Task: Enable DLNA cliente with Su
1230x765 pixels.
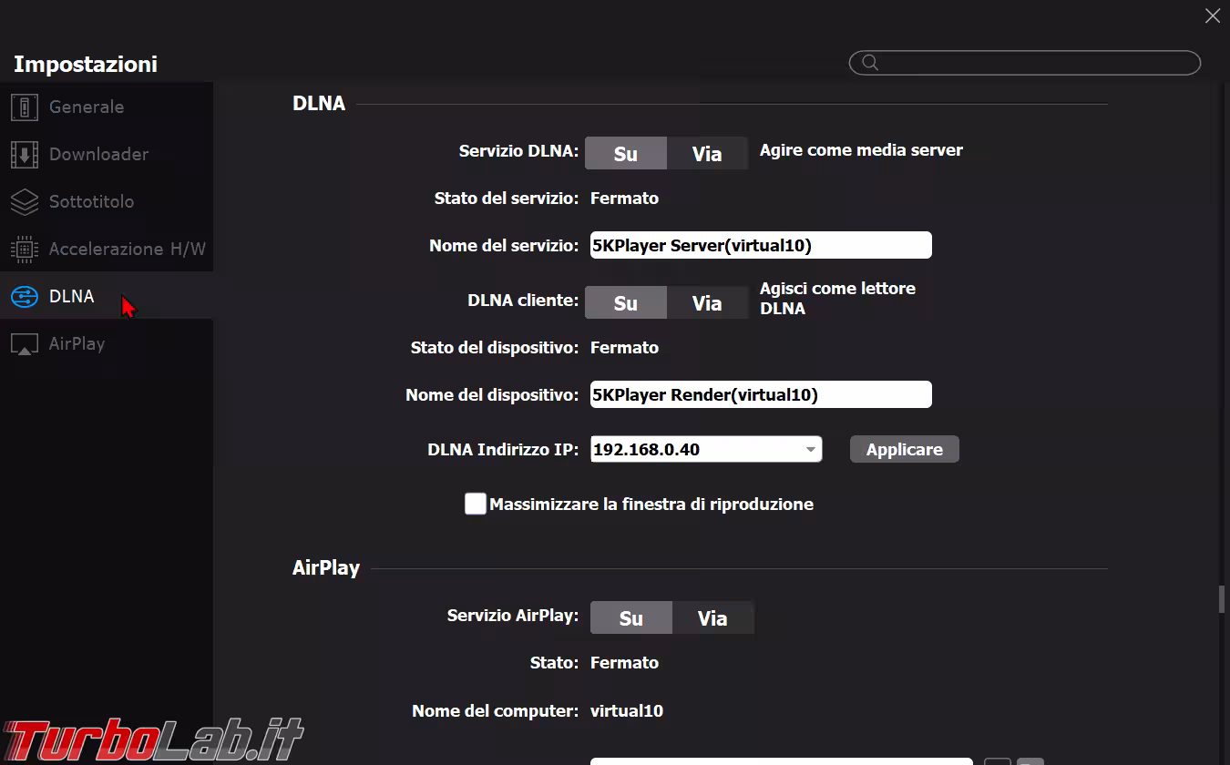Action: coord(625,303)
